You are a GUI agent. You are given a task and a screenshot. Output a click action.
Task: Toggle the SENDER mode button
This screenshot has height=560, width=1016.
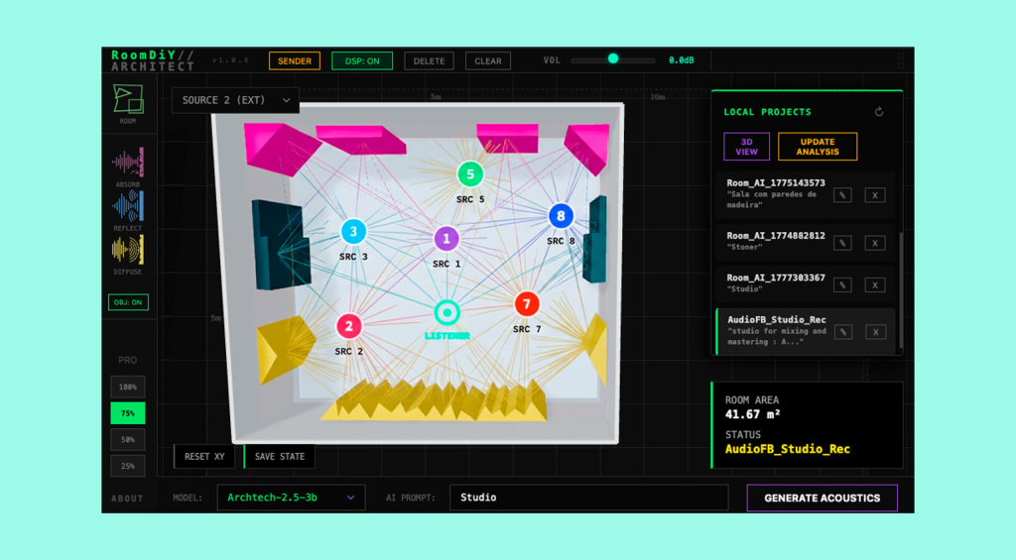pos(294,60)
